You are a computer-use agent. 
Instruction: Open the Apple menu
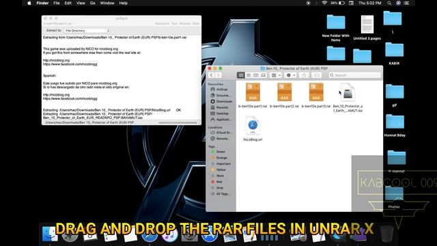[x=29, y=3]
